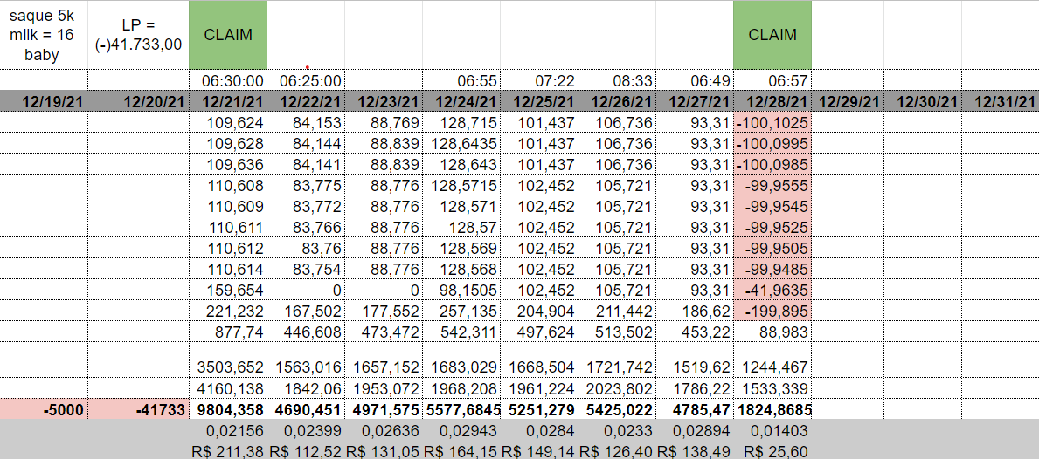Select the 159,654 cell
1039x459 pixels.
(228, 290)
